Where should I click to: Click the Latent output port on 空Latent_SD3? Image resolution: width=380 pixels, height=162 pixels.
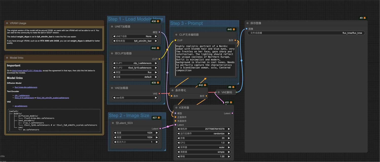pos(160,129)
